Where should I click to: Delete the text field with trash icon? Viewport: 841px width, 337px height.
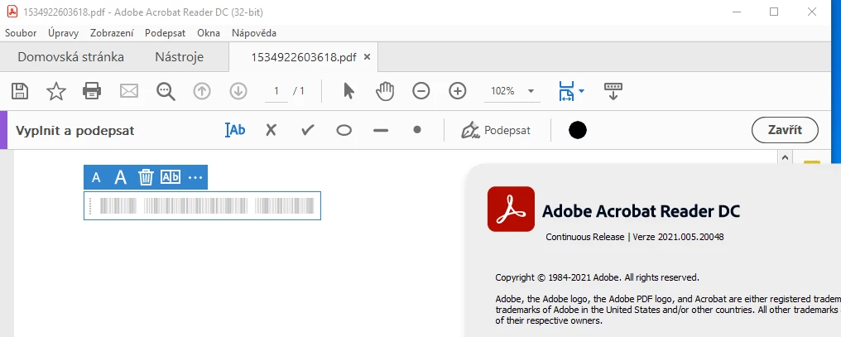point(146,177)
